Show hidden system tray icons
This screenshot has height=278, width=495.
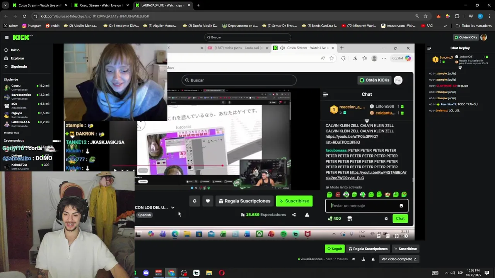tap(446, 273)
